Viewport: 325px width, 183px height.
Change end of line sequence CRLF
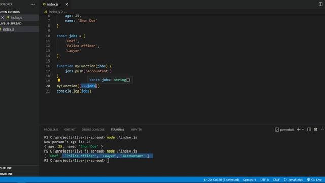click(x=276, y=180)
